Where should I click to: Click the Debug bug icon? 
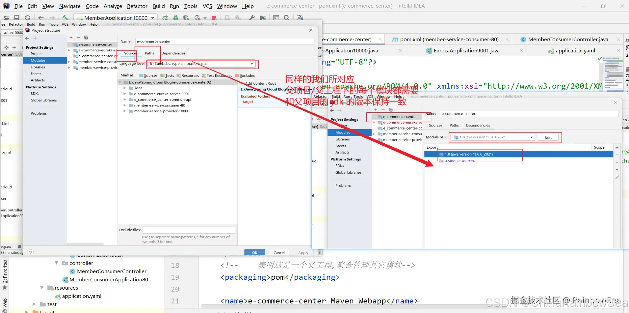(x=176, y=18)
